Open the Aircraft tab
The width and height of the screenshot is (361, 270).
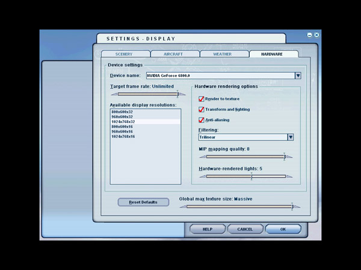(x=173, y=55)
